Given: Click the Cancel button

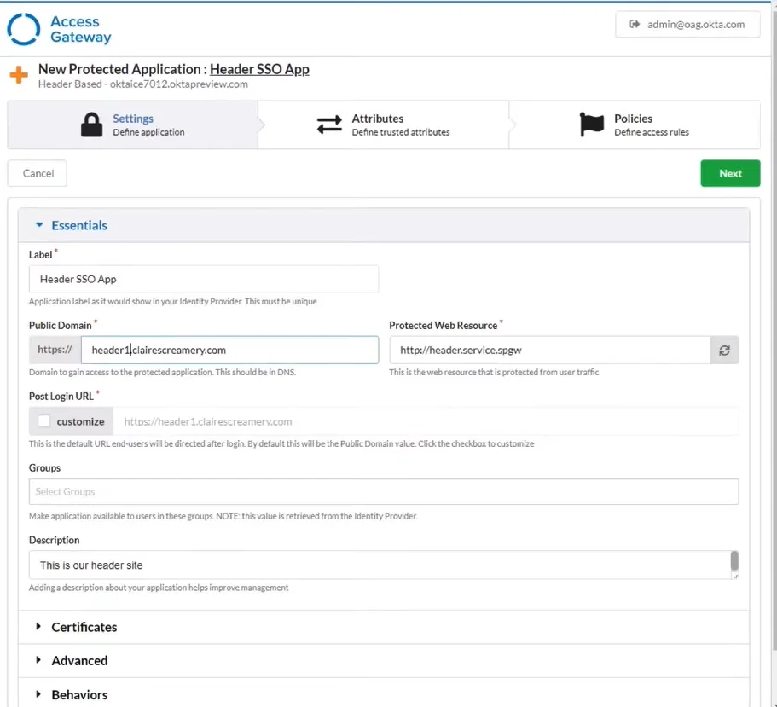Looking at the screenshot, I should 38,173.
